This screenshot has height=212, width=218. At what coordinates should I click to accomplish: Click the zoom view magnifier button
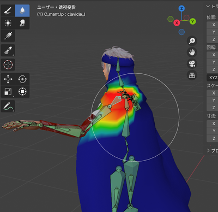pos(192,40)
